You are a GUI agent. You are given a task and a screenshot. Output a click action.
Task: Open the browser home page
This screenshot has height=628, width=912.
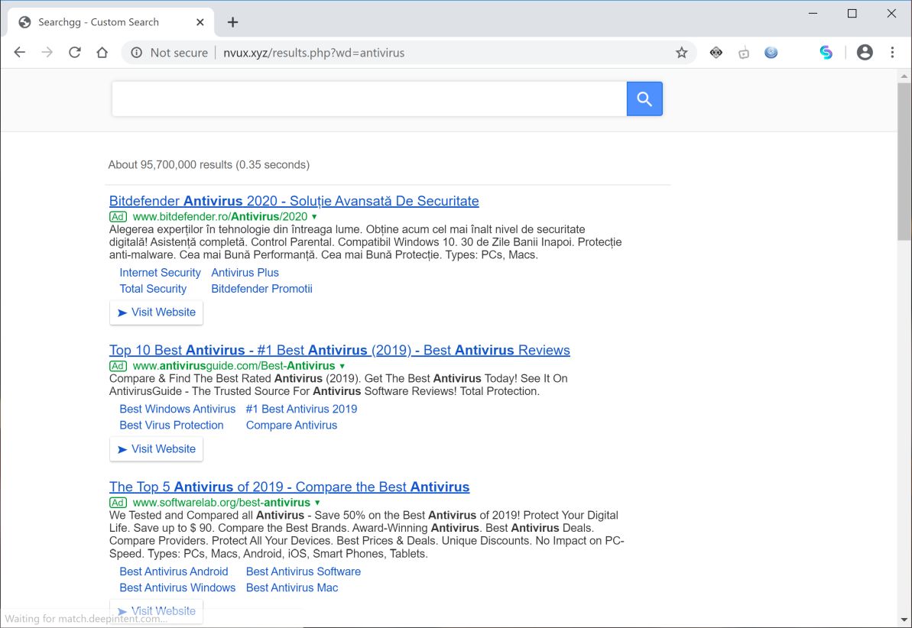point(102,53)
